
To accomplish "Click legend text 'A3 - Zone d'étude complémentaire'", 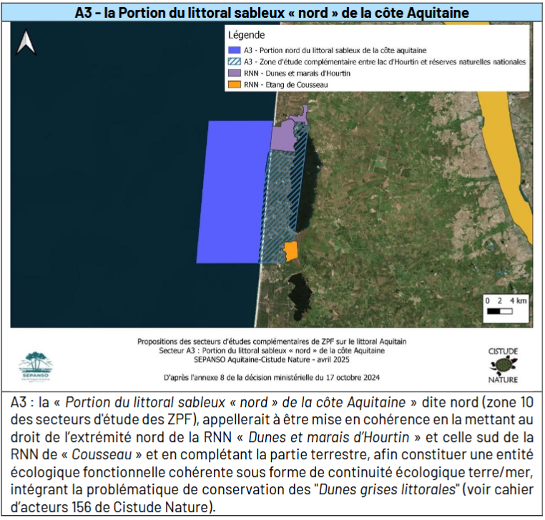I will pos(385,62).
